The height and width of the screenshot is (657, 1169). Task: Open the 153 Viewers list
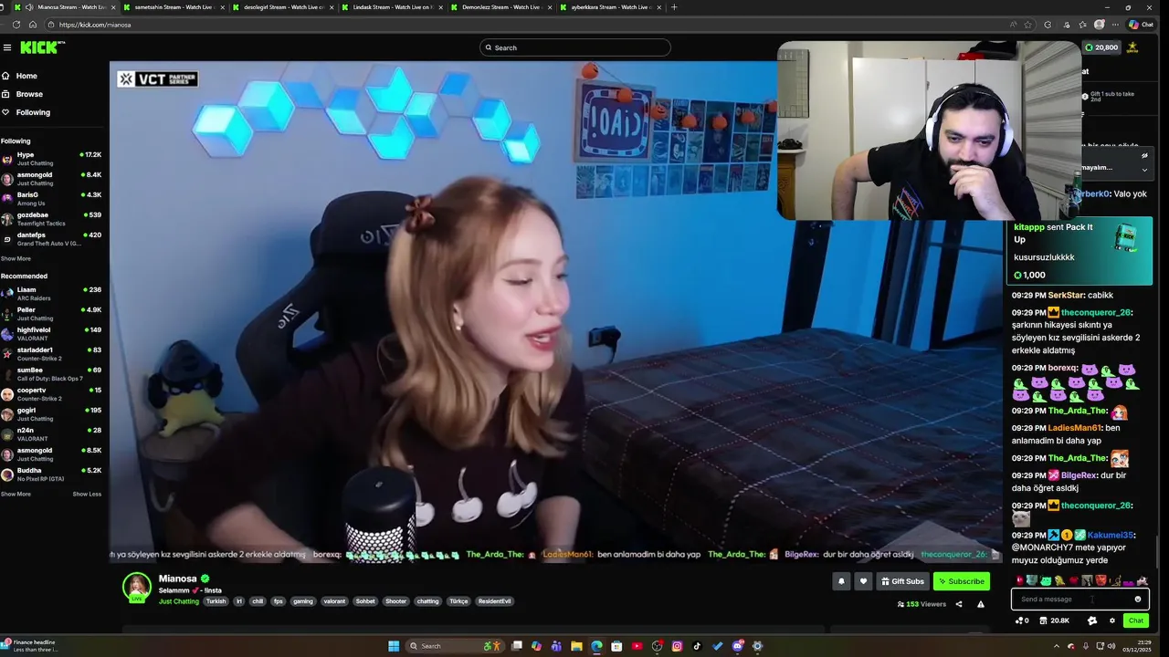point(922,604)
